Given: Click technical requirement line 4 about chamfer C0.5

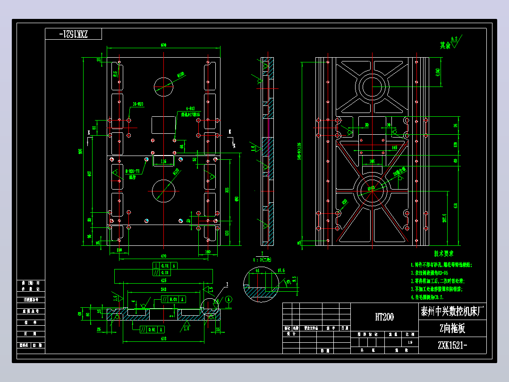Looking at the screenshot, I should click(427, 297).
